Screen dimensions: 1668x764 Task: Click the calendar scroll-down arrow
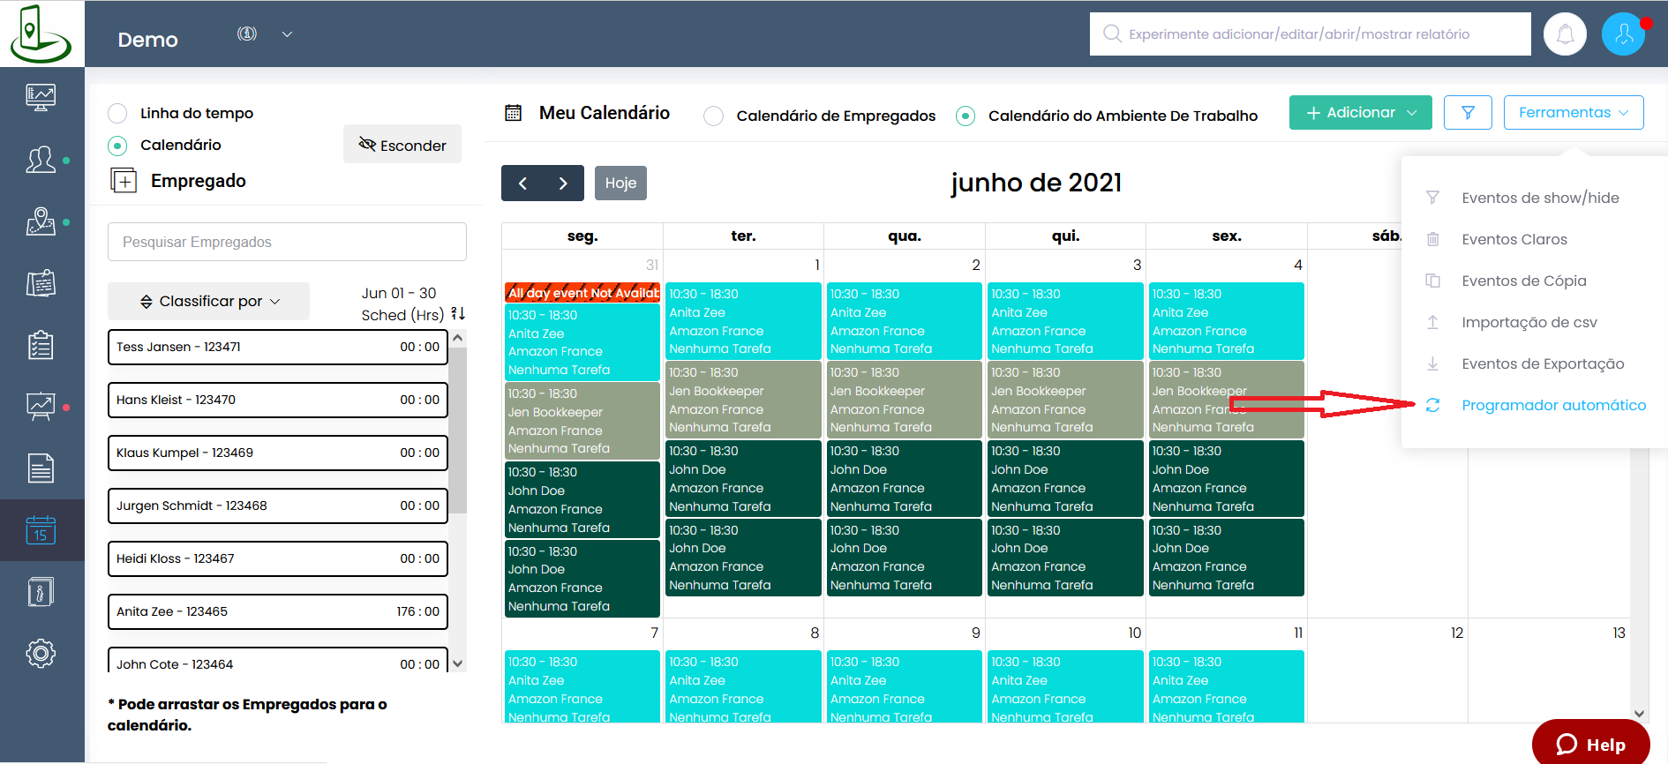click(1639, 714)
